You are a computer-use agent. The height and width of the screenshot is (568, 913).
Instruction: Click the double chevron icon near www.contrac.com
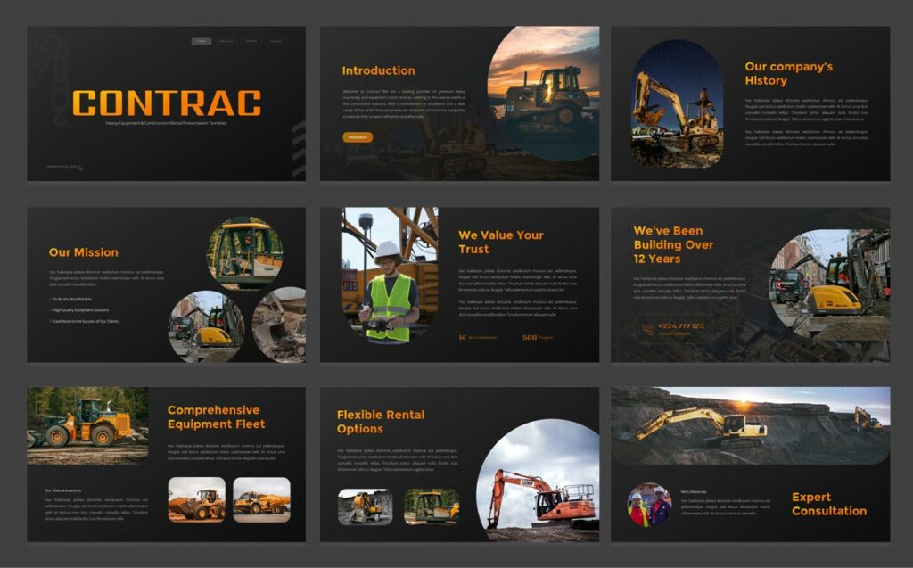[80, 168]
